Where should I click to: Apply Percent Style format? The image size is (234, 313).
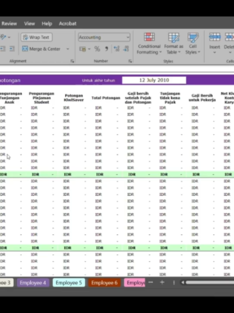[97, 49]
